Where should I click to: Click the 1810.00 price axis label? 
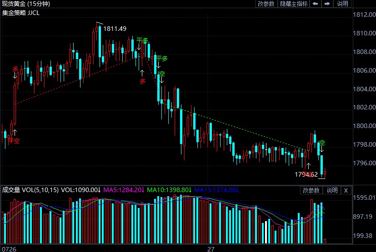[364, 33]
